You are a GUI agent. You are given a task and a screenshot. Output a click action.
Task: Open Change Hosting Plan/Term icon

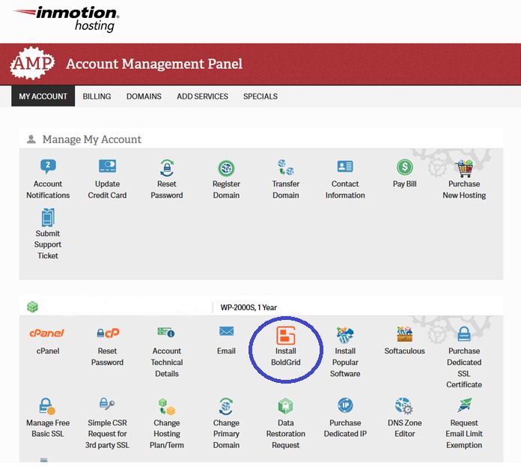(166, 407)
